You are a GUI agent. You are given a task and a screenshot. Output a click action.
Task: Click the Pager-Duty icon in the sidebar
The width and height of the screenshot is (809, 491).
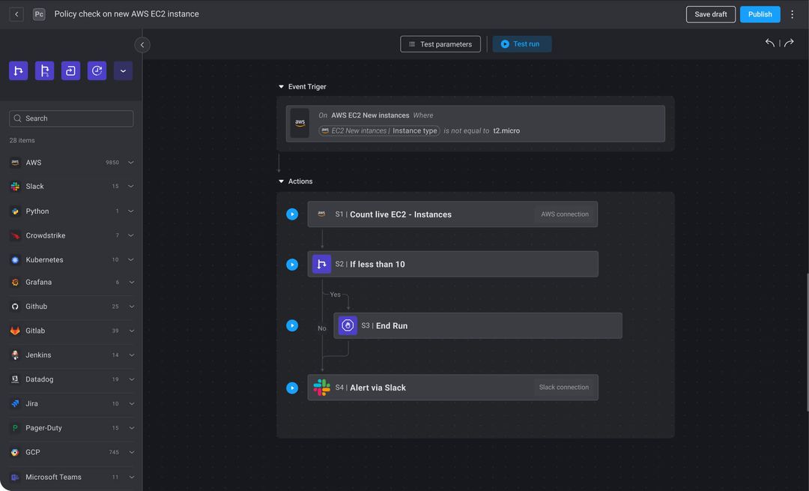15,427
